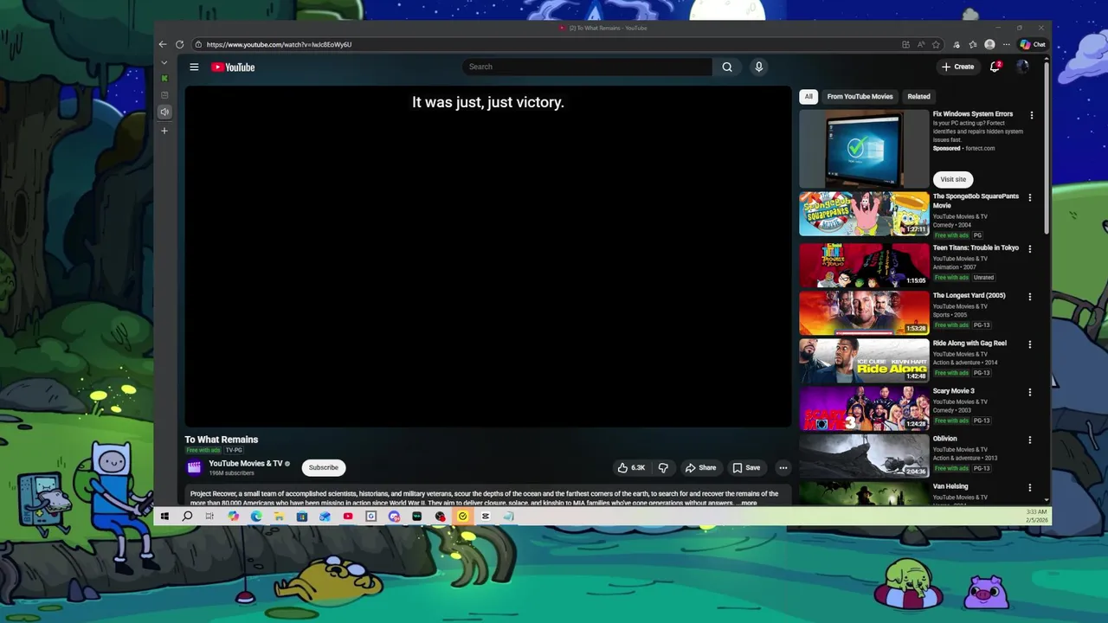Open options for Scary Movie 3
Screen dimensions: 1108x623
point(1029,392)
